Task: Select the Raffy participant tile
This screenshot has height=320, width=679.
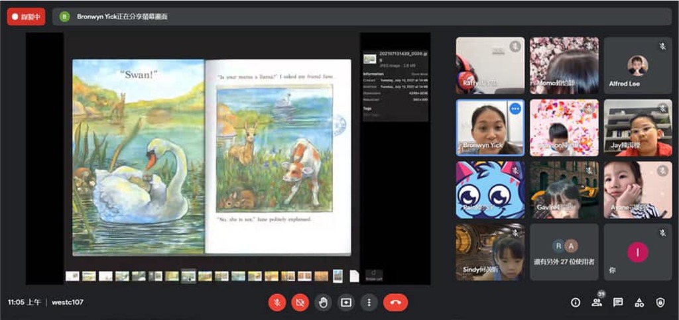Action: tap(490, 66)
